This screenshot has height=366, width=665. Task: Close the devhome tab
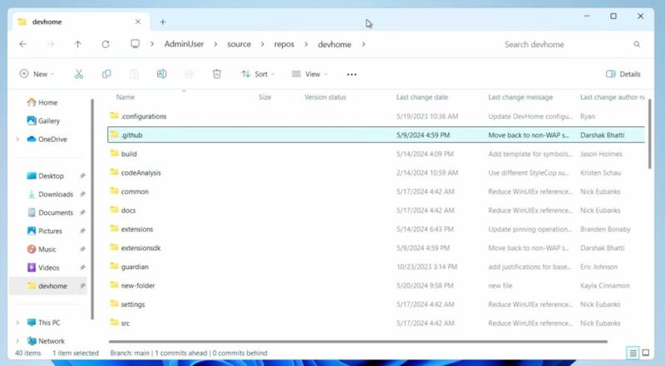(138, 22)
